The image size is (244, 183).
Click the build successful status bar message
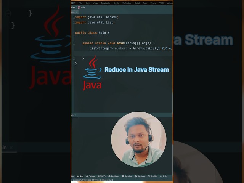92,180
